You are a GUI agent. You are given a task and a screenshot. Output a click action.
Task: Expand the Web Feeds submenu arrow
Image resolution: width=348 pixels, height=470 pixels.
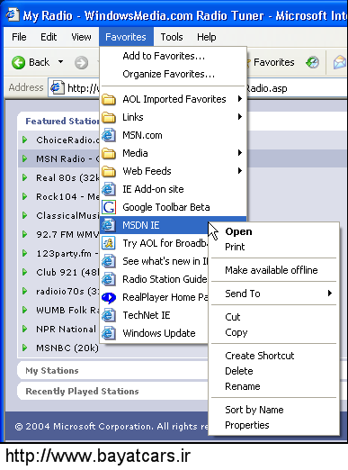(239, 170)
